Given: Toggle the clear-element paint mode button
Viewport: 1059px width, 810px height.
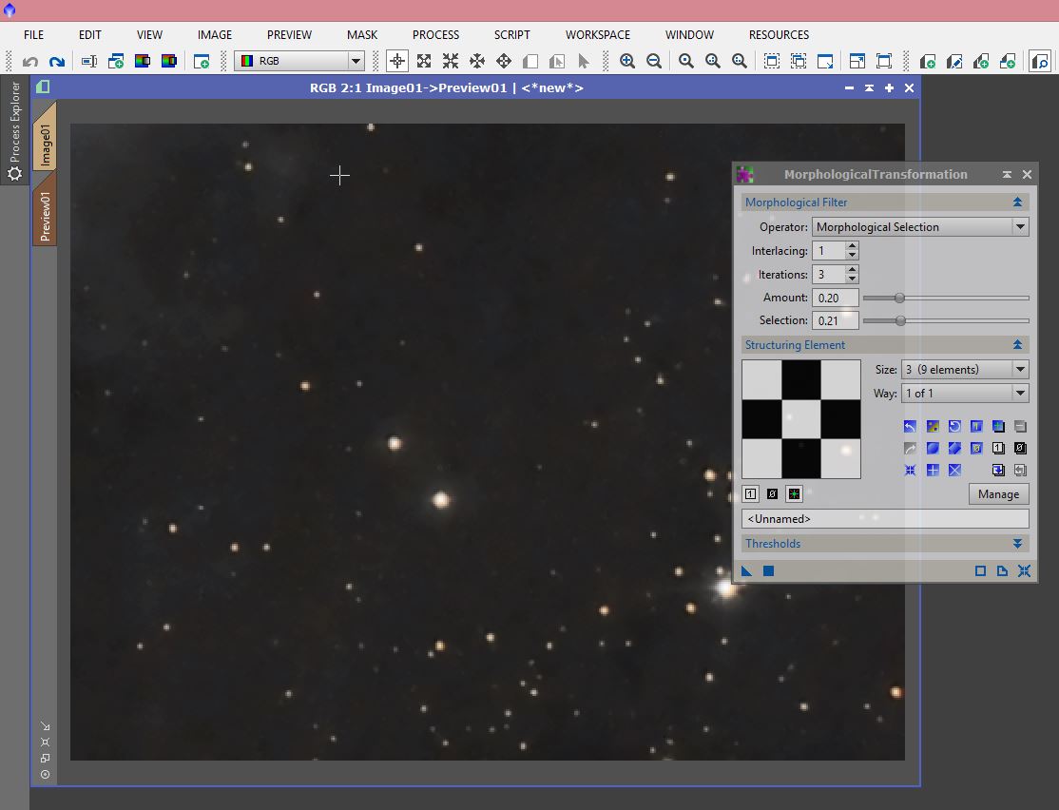Looking at the screenshot, I should click(x=772, y=493).
